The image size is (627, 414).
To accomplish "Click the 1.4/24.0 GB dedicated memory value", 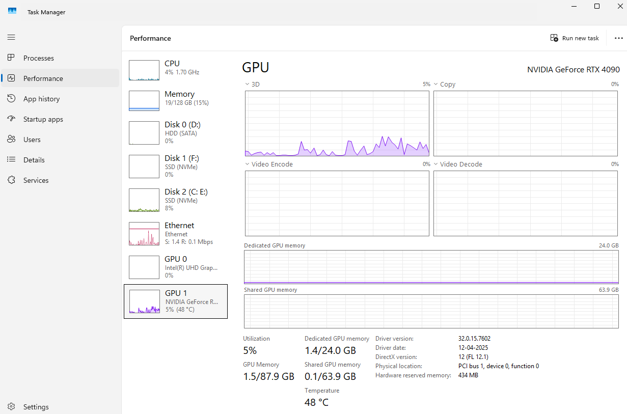I will (x=330, y=350).
